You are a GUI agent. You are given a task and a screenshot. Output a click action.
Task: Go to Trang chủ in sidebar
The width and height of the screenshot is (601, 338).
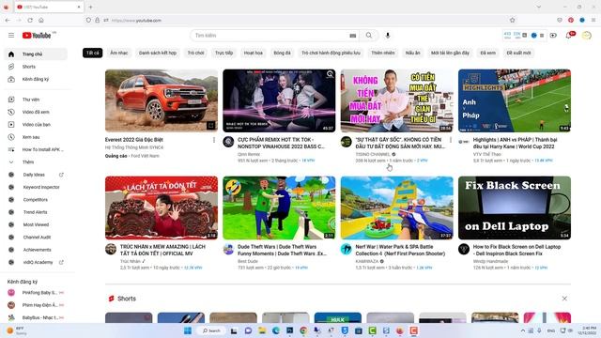coord(36,54)
